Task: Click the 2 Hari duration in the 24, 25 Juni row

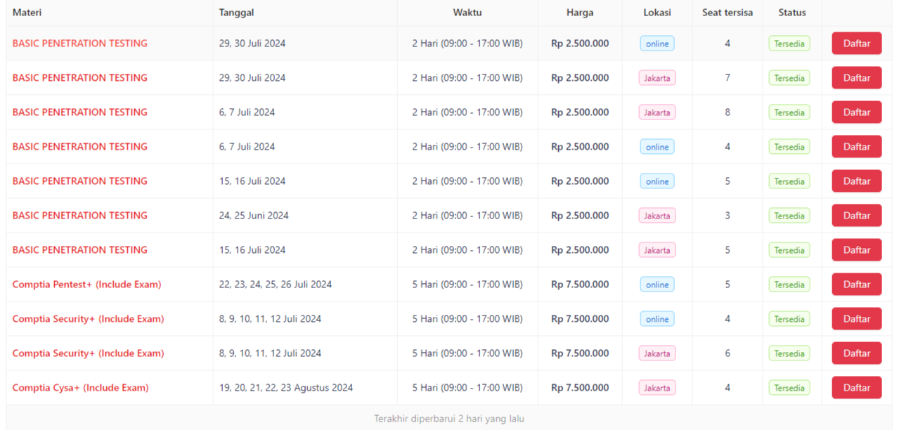Action: tap(467, 216)
